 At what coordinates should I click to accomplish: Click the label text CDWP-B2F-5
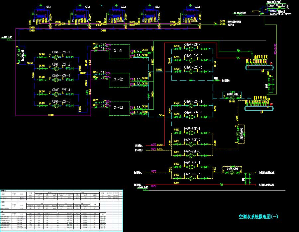click(x=61, y=101)
